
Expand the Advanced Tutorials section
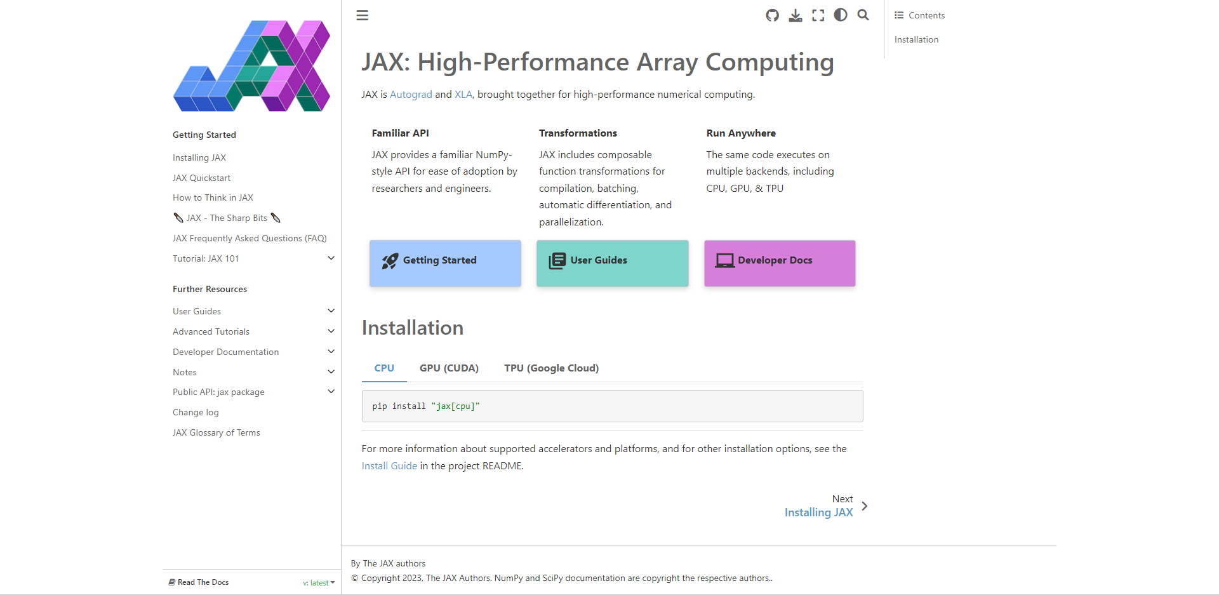click(331, 331)
